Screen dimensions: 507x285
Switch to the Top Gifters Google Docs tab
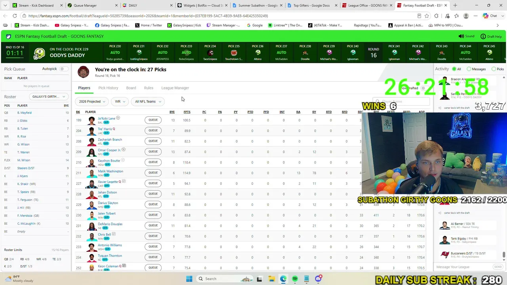309,6
